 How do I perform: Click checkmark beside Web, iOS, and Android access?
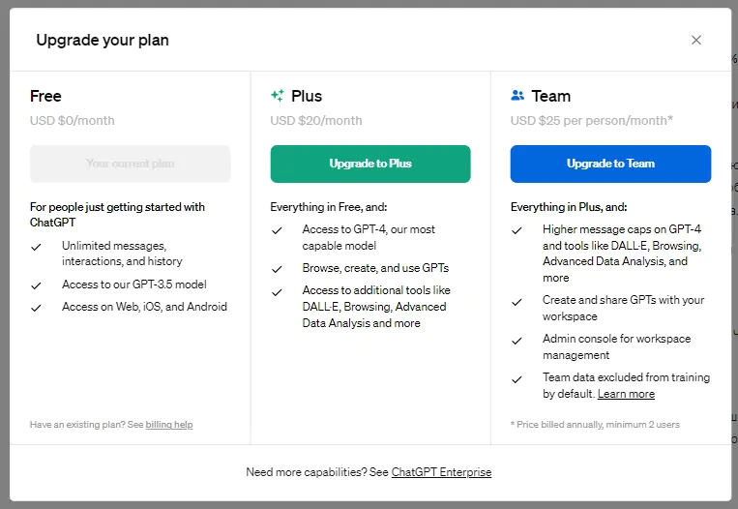click(37, 308)
